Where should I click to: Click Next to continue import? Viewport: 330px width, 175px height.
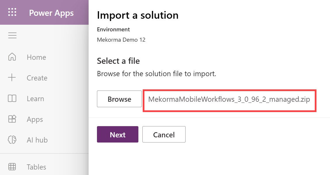coord(118,134)
